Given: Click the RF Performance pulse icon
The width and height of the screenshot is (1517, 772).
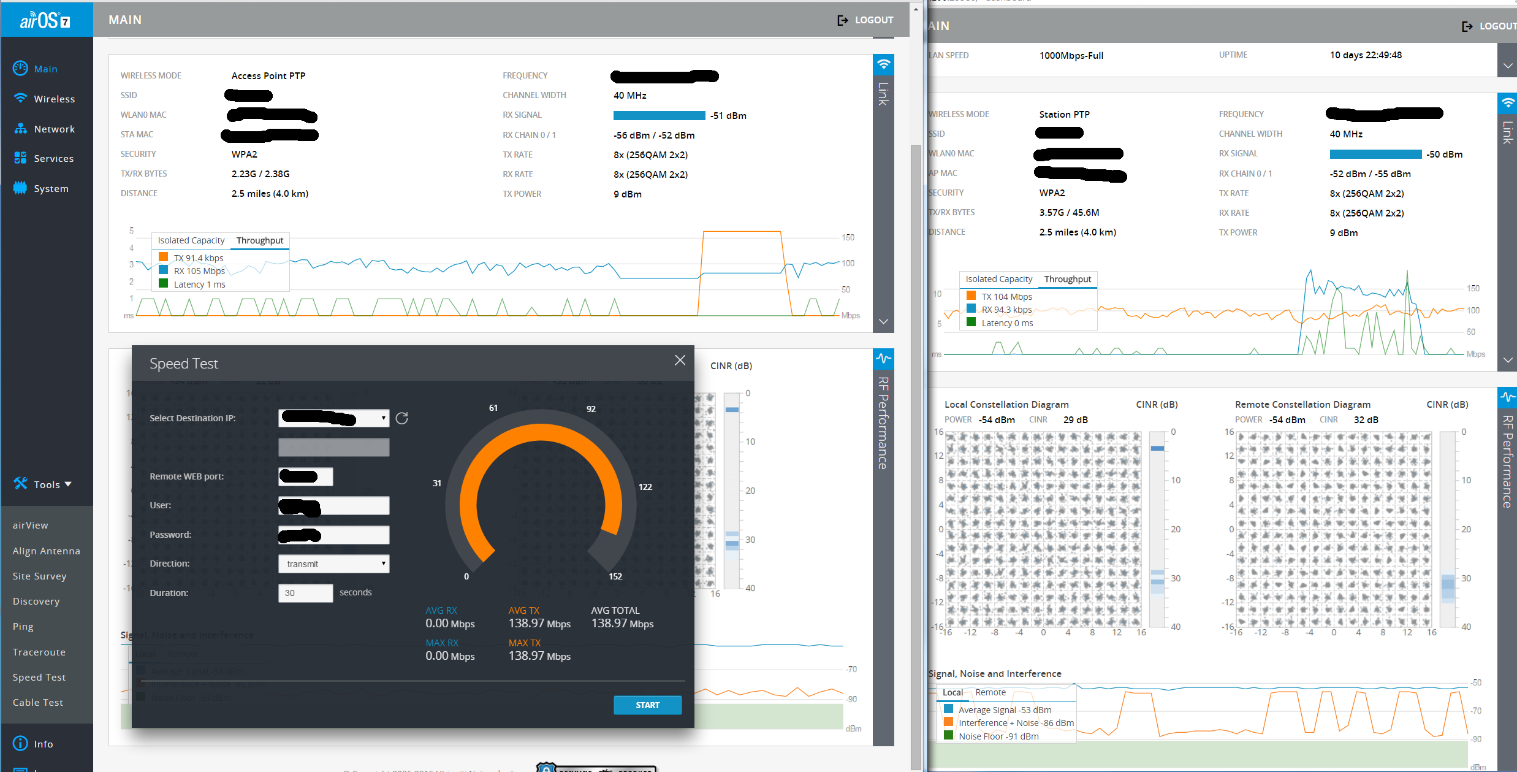Looking at the screenshot, I should 883,359.
